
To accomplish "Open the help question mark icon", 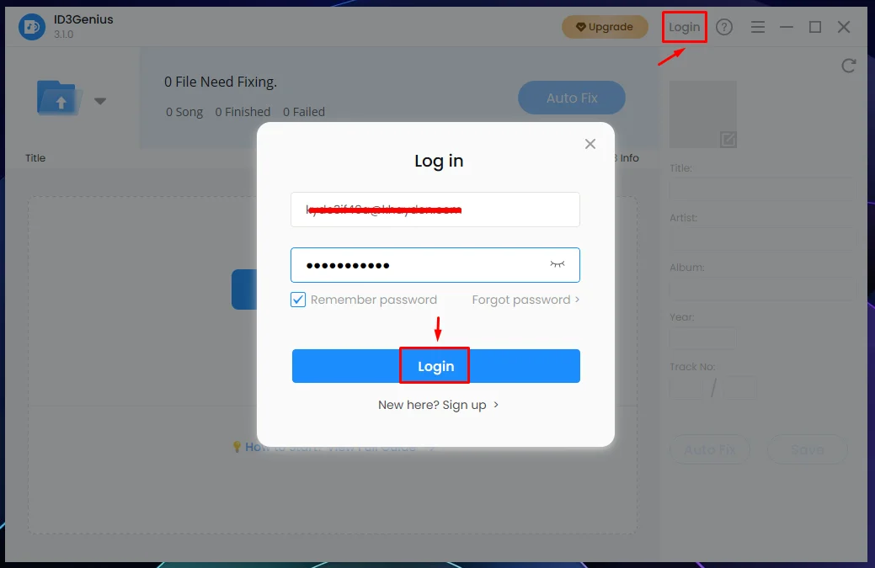I will pyautogui.click(x=723, y=27).
